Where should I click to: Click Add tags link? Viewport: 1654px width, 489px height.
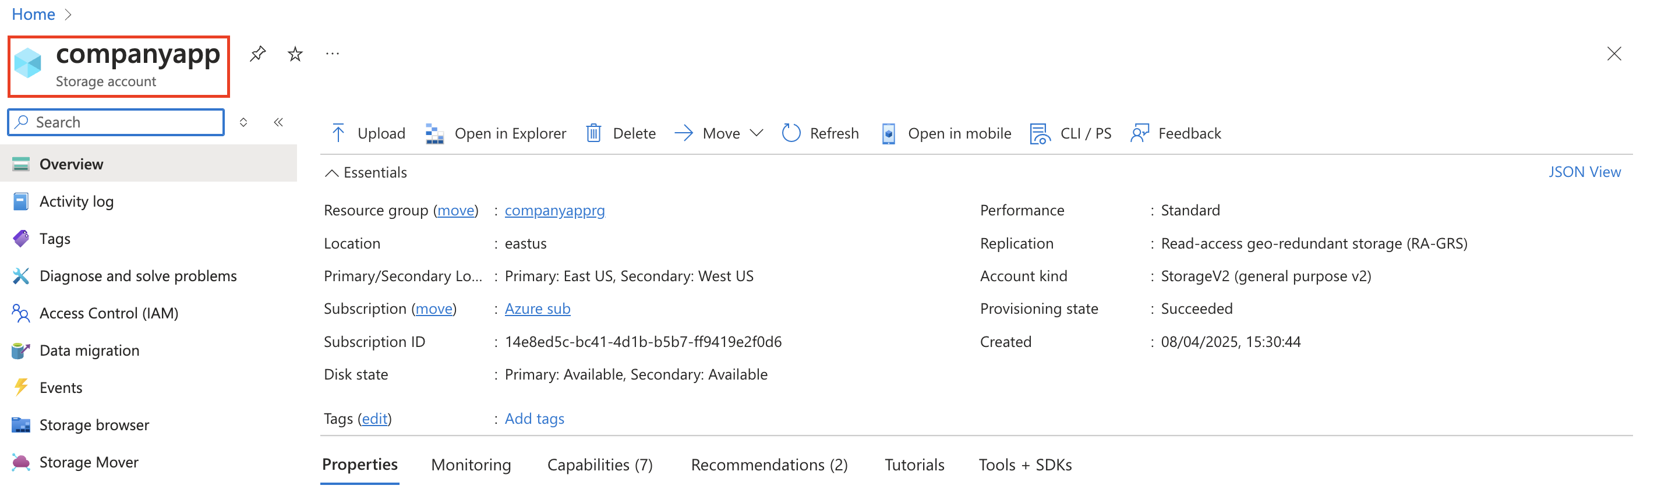(x=534, y=418)
